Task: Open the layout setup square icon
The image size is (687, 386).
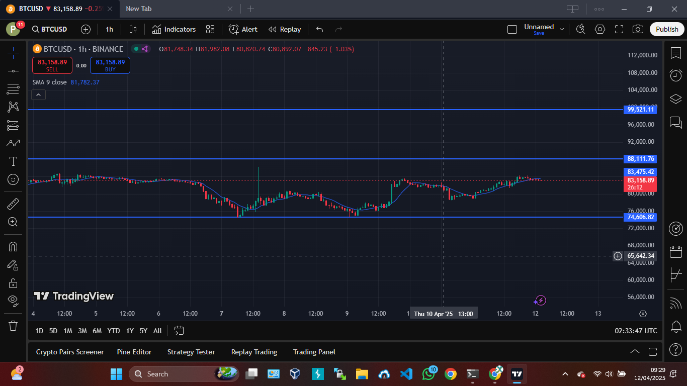Action: [512, 29]
